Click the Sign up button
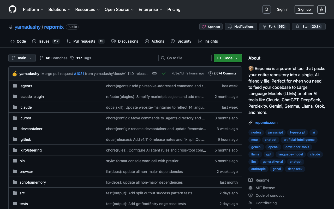Viewport: 334px width, 209px height. pos(304,9)
